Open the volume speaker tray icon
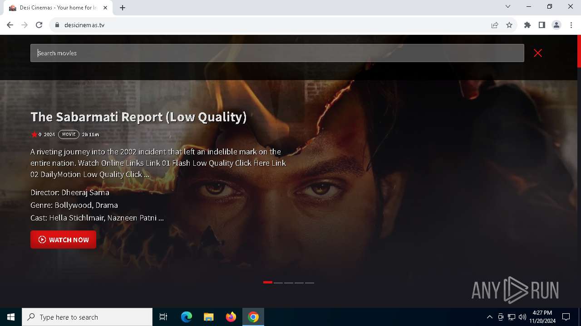Screen dimensions: 581x326 (522, 317)
